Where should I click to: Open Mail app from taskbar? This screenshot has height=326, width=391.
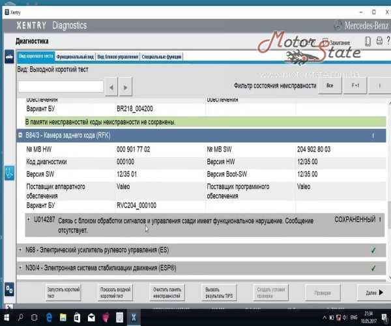(91, 318)
